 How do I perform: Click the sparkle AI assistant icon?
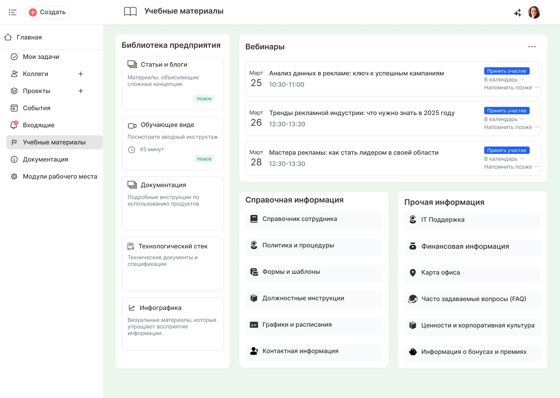[x=518, y=13]
